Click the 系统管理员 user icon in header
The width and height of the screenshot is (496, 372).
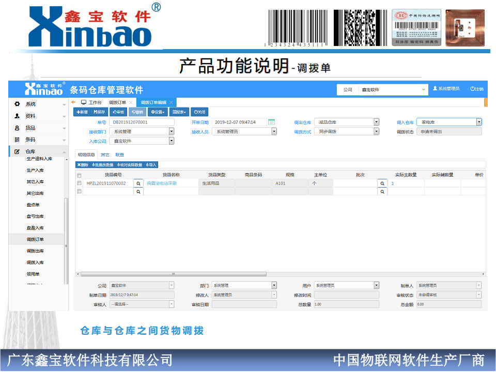(x=435, y=88)
